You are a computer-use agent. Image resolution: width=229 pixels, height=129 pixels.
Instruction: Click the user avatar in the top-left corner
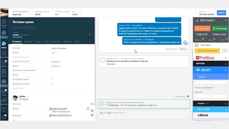tap(4, 13)
